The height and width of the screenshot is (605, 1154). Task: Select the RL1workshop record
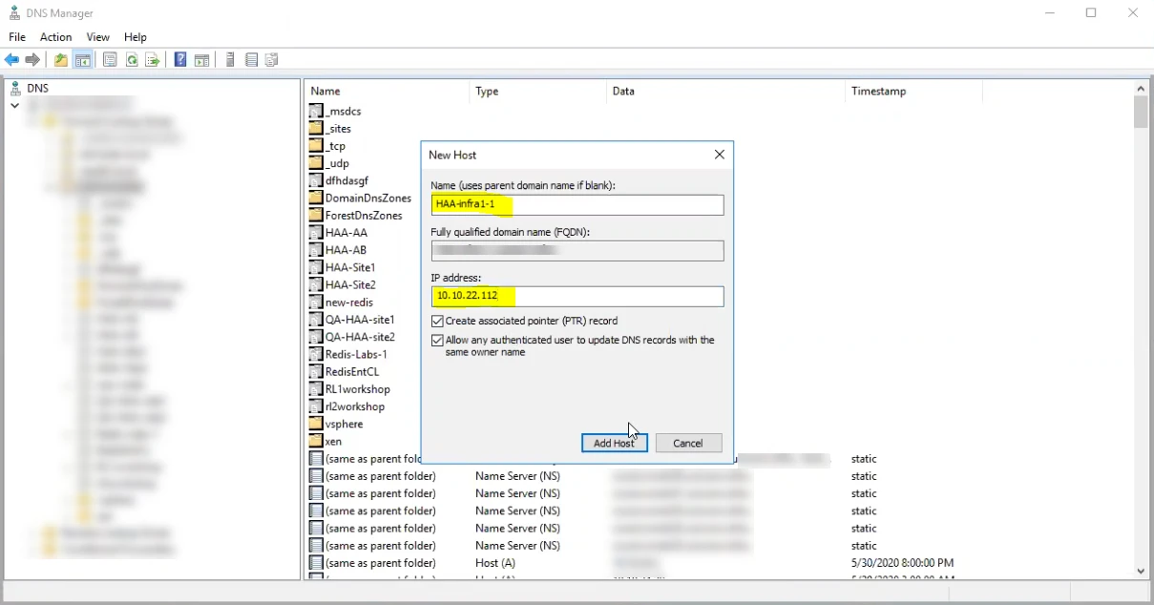click(350, 389)
